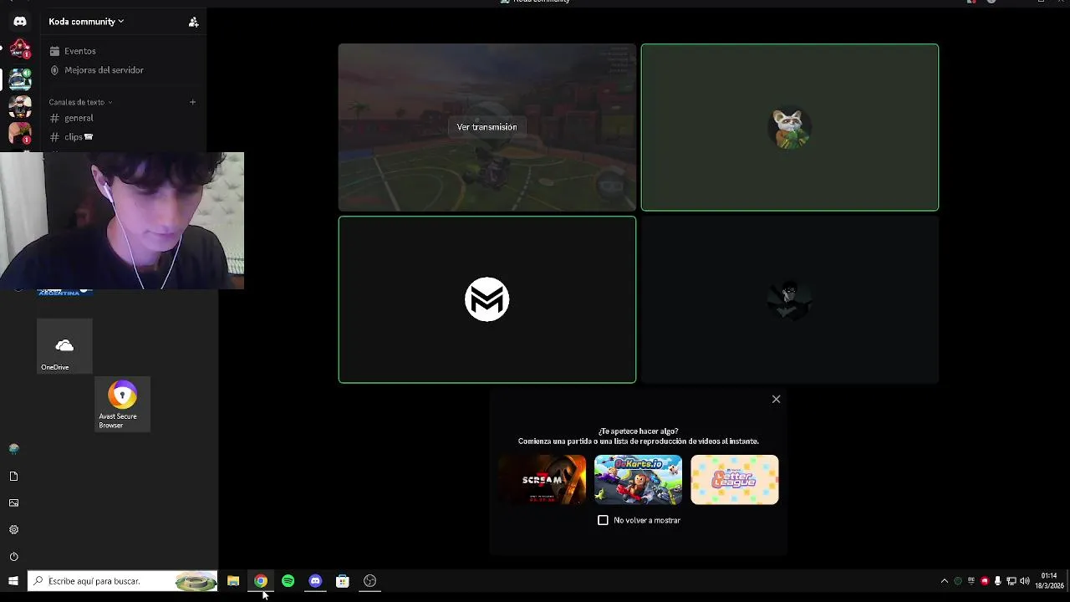Screen dimensions: 1070x602
Task: Open Pictures from the Start menu sidebar
Action: point(13,503)
